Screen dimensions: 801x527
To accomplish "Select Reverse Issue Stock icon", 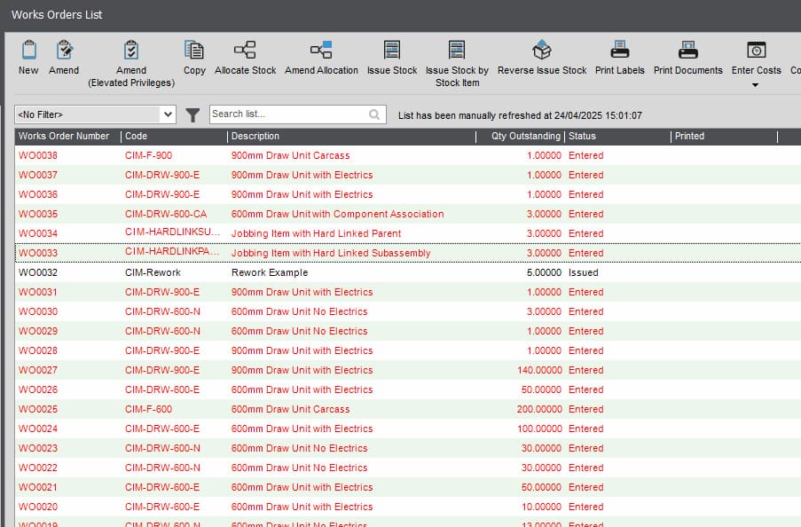I will click(542, 50).
